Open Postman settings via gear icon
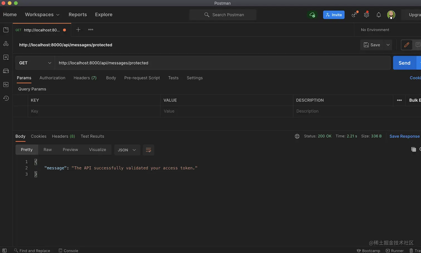The width and height of the screenshot is (421, 253). 366,14
